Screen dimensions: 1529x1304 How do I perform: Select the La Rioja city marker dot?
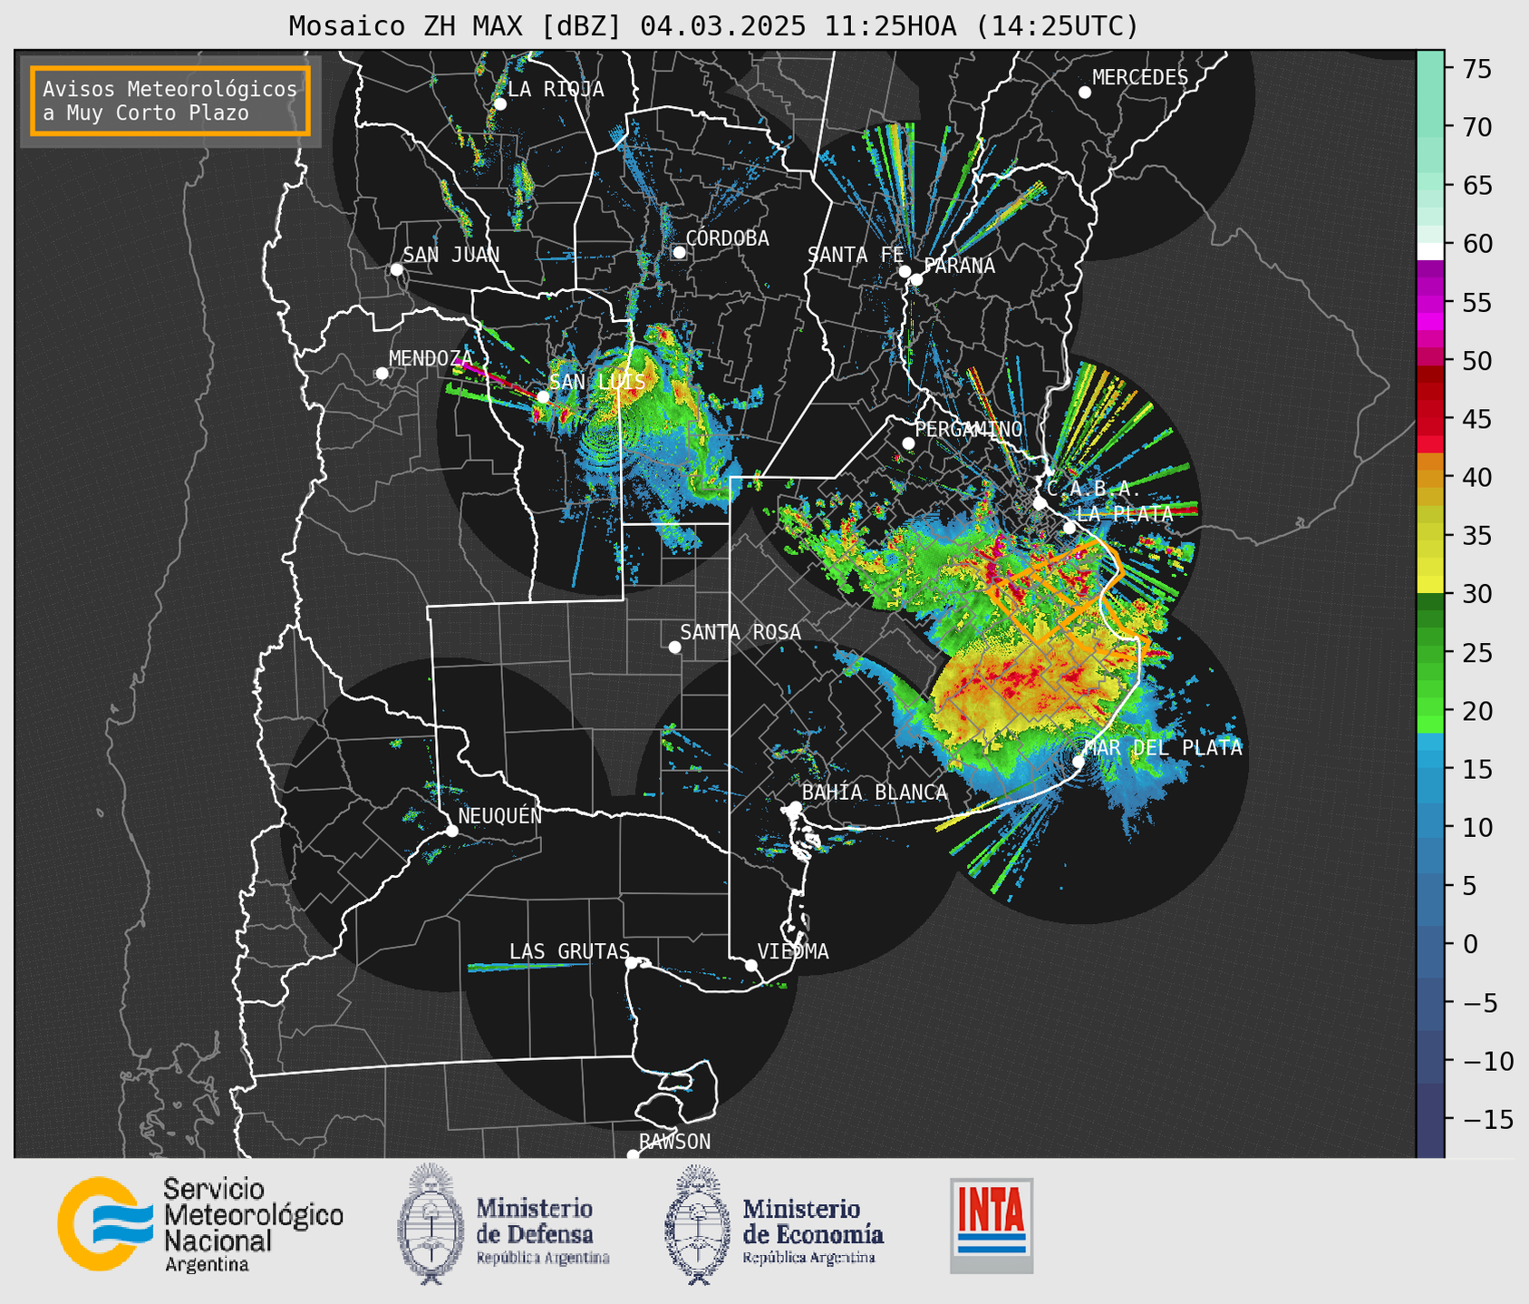(x=499, y=104)
